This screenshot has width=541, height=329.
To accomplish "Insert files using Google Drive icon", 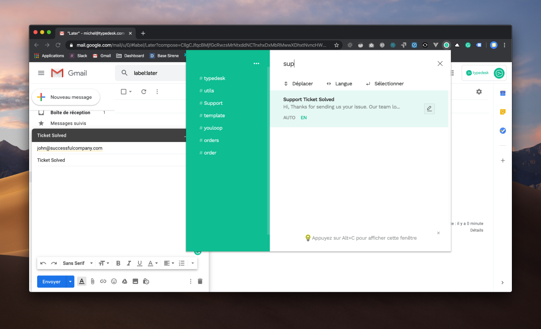I will pyautogui.click(x=124, y=282).
